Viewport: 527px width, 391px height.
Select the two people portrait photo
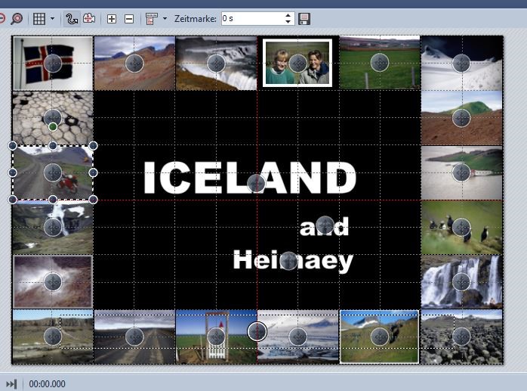tap(297, 63)
